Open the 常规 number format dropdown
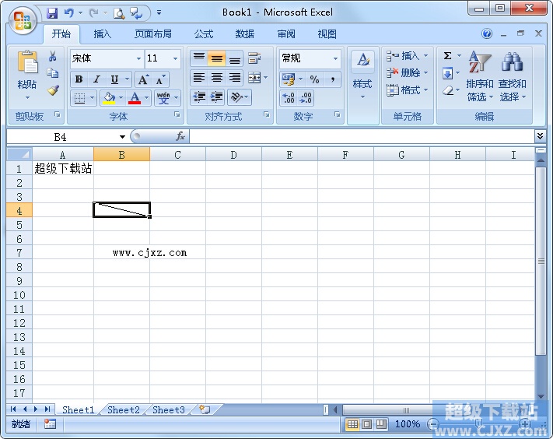 335,58
